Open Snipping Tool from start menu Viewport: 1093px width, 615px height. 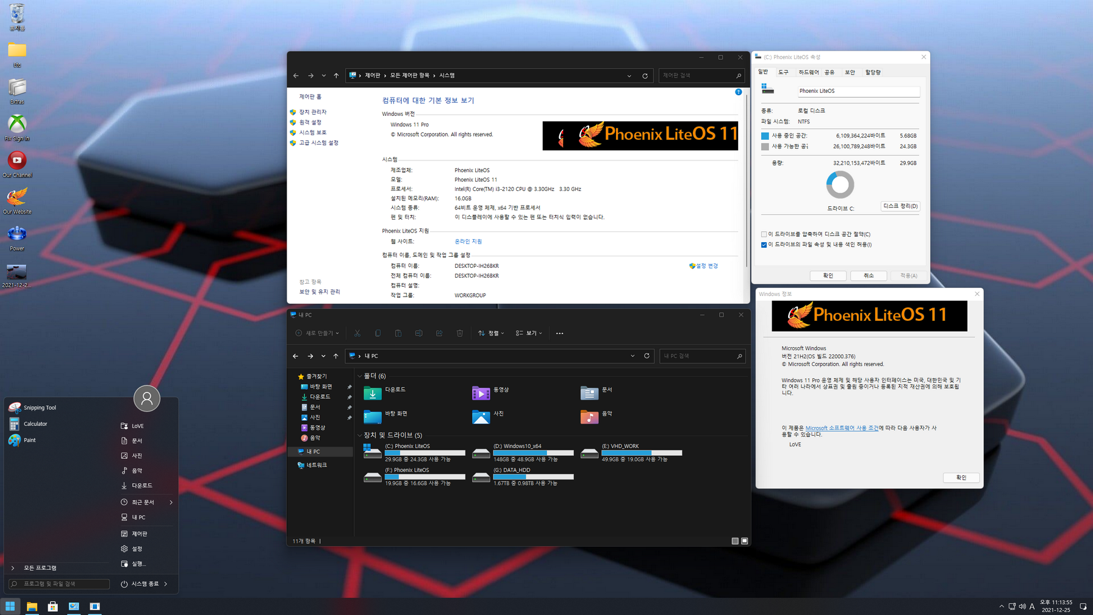click(33, 408)
